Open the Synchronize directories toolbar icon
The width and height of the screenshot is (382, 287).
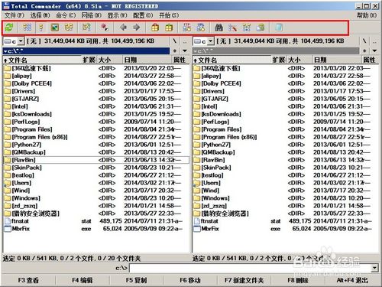(x=247, y=28)
